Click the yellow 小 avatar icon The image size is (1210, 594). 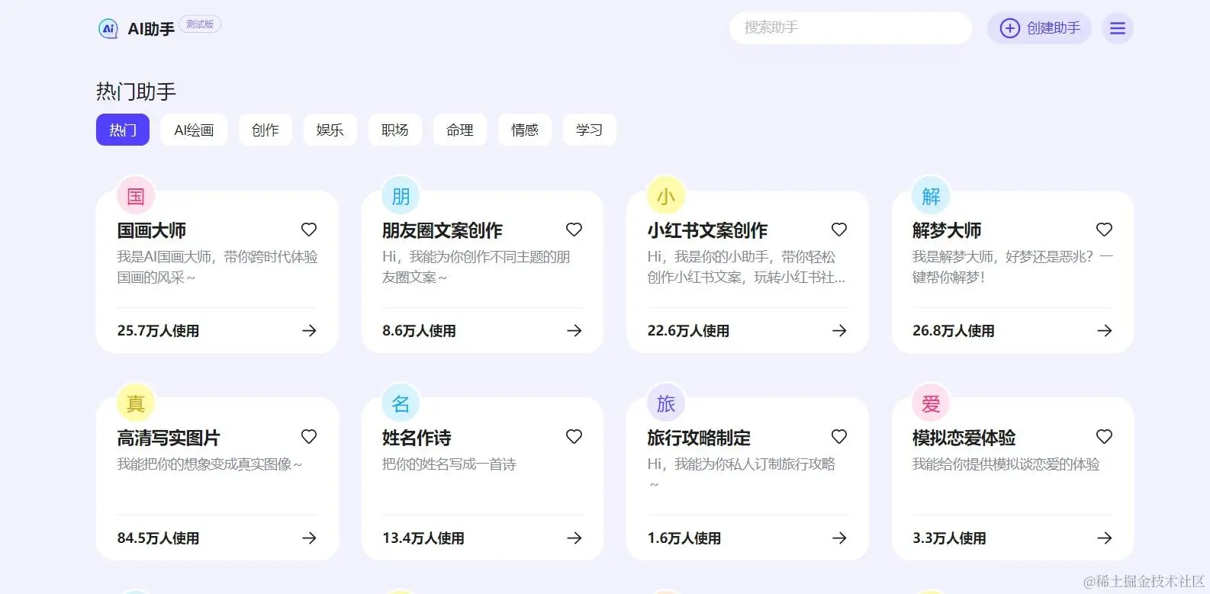point(666,196)
